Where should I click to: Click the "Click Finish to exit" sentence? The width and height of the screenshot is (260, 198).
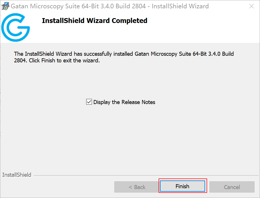tap(64, 61)
